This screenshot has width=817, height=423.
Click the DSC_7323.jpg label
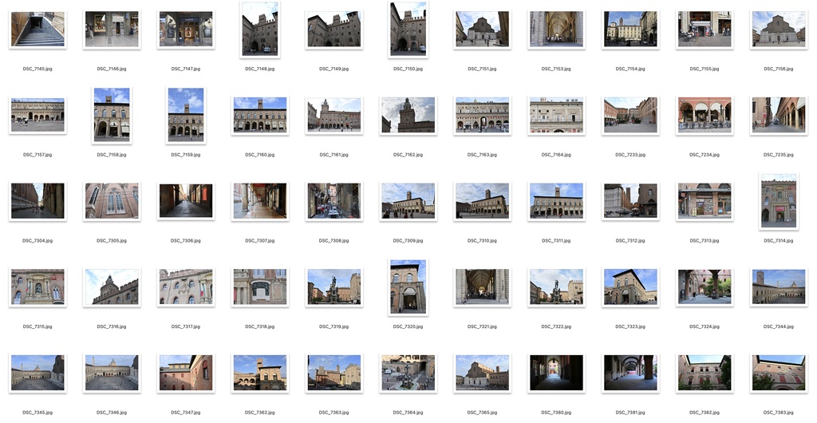point(630,326)
